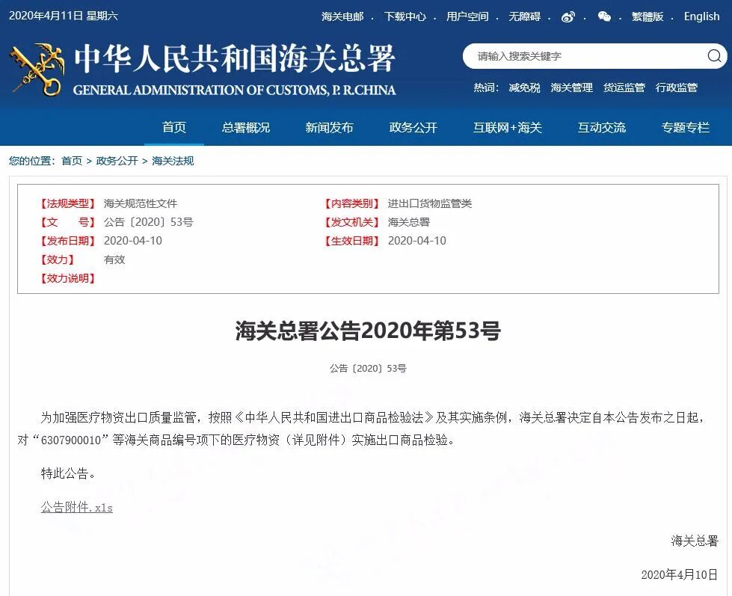Viewport: 732px width, 596px height.
Task: Open the 互联网+海关 navigation menu
Action: point(507,127)
